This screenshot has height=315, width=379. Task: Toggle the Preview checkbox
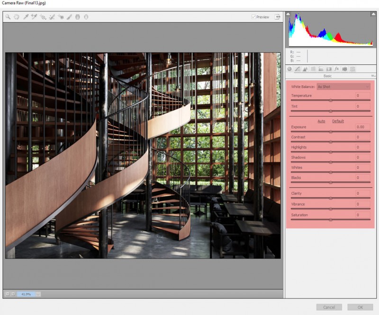click(x=254, y=17)
